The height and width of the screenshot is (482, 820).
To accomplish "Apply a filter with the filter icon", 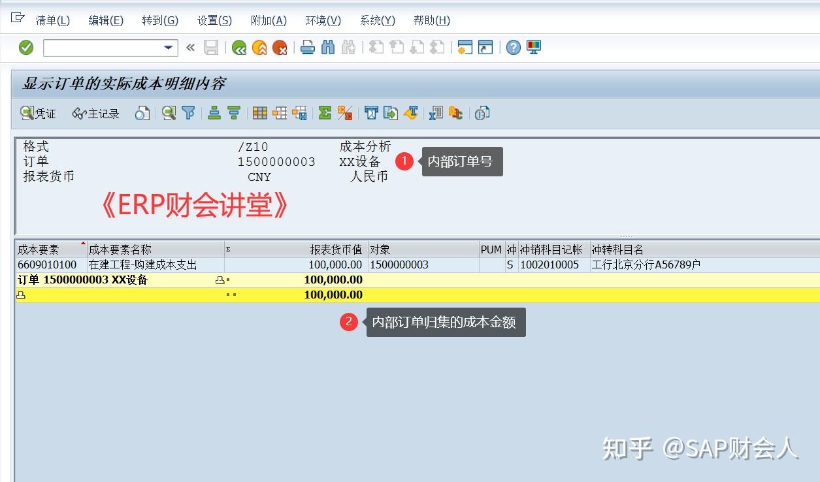I will pyautogui.click(x=188, y=113).
